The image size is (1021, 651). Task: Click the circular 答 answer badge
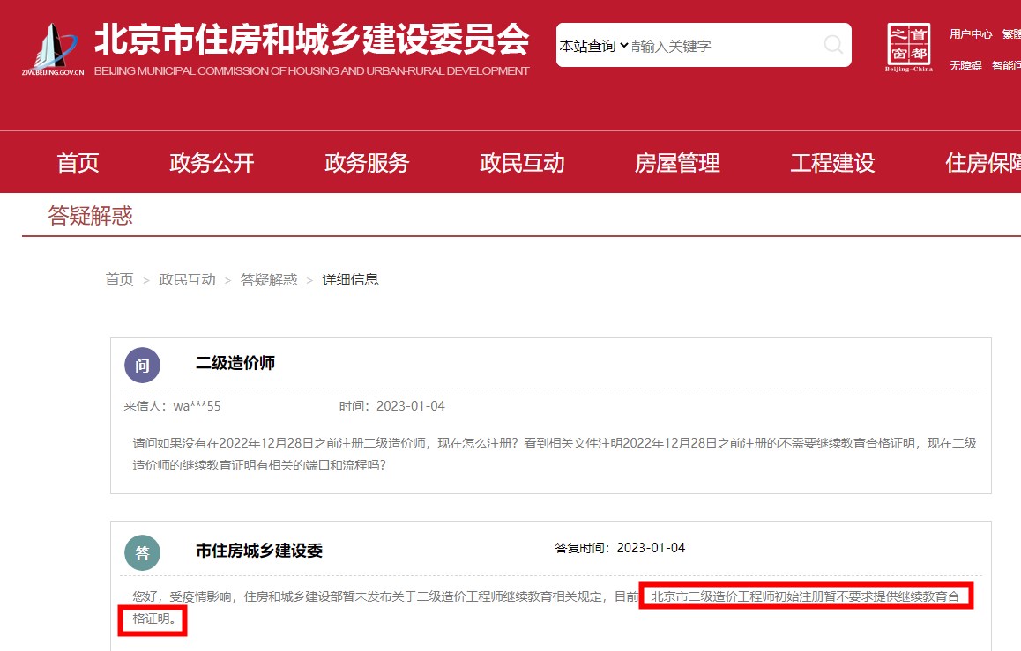click(142, 552)
